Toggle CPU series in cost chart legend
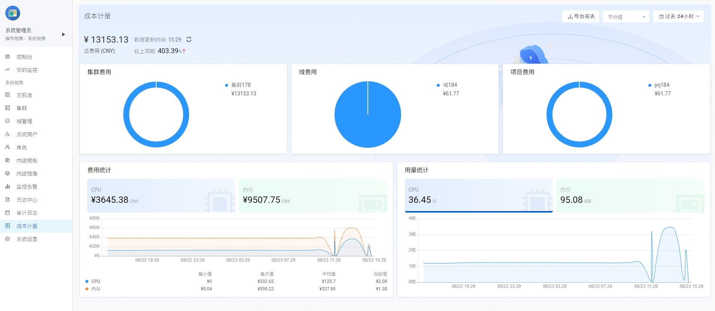Screen dimensions: 715x311 (93, 281)
